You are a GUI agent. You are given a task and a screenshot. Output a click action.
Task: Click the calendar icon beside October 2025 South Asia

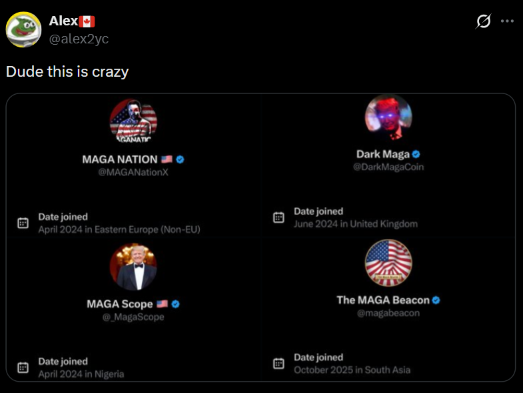click(x=278, y=363)
